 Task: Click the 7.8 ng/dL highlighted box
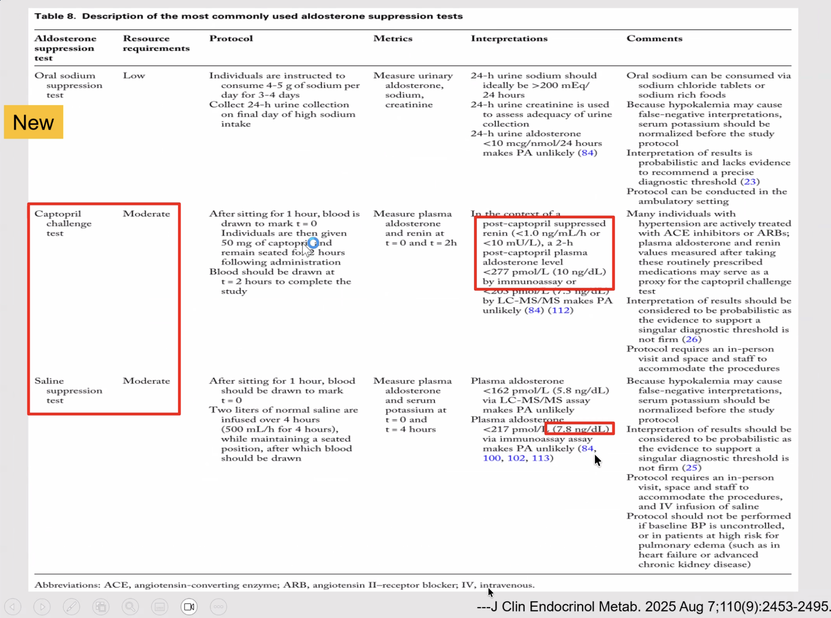coord(580,429)
